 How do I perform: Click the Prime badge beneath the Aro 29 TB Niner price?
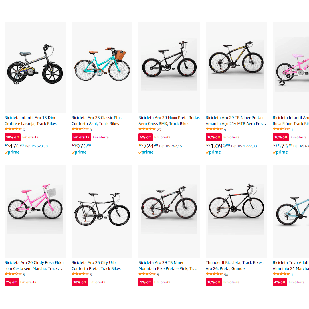point(213,152)
